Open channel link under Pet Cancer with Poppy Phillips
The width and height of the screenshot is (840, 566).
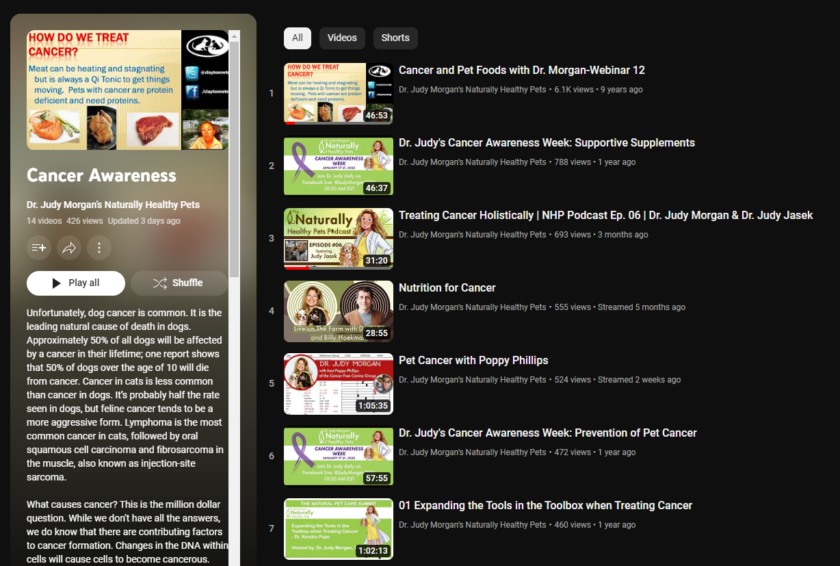tap(473, 380)
